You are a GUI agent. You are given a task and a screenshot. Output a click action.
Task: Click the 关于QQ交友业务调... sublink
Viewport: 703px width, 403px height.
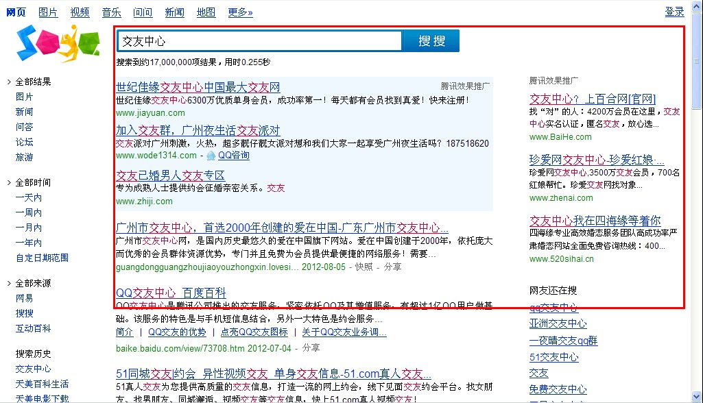tap(344, 332)
